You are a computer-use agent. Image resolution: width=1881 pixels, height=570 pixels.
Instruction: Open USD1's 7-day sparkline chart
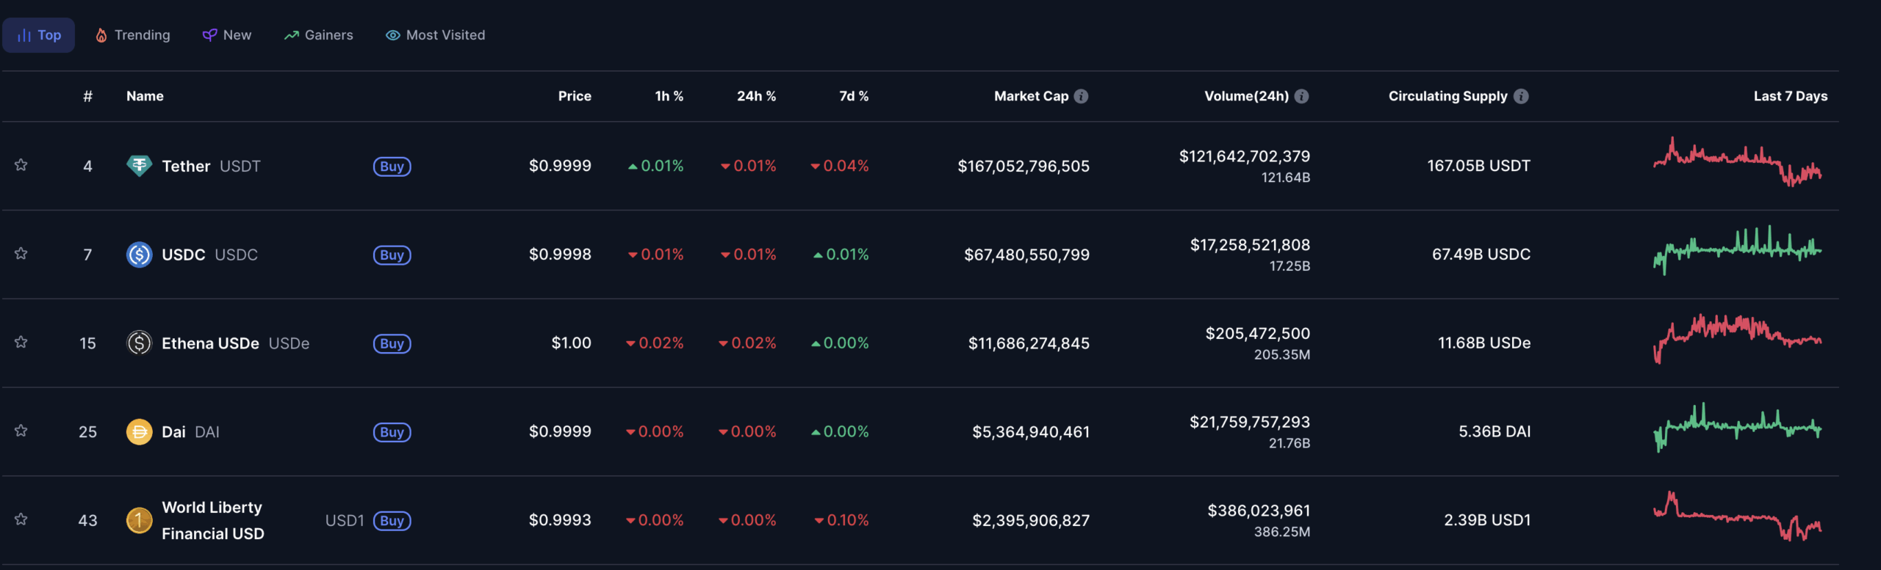coord(1737,516)
